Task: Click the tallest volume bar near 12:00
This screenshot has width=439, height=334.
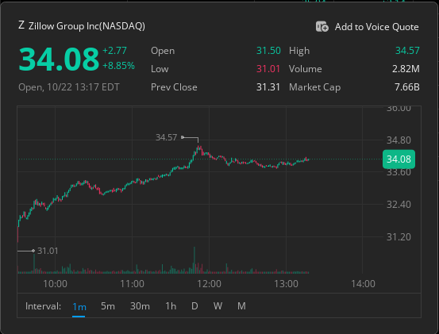Action: click(x=194, y=260)
